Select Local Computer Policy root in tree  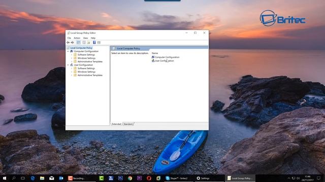tap(81, 48)
